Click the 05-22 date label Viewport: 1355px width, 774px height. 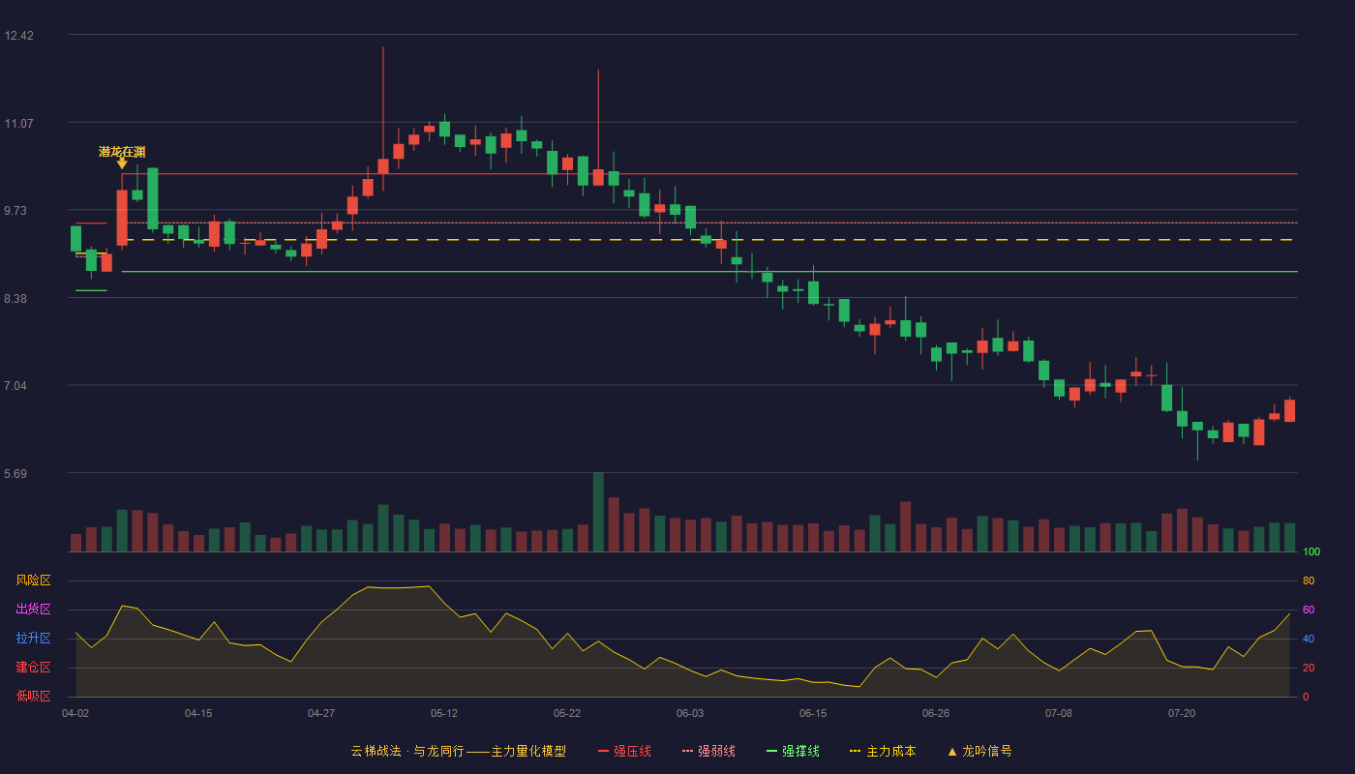tap(567, 713)
